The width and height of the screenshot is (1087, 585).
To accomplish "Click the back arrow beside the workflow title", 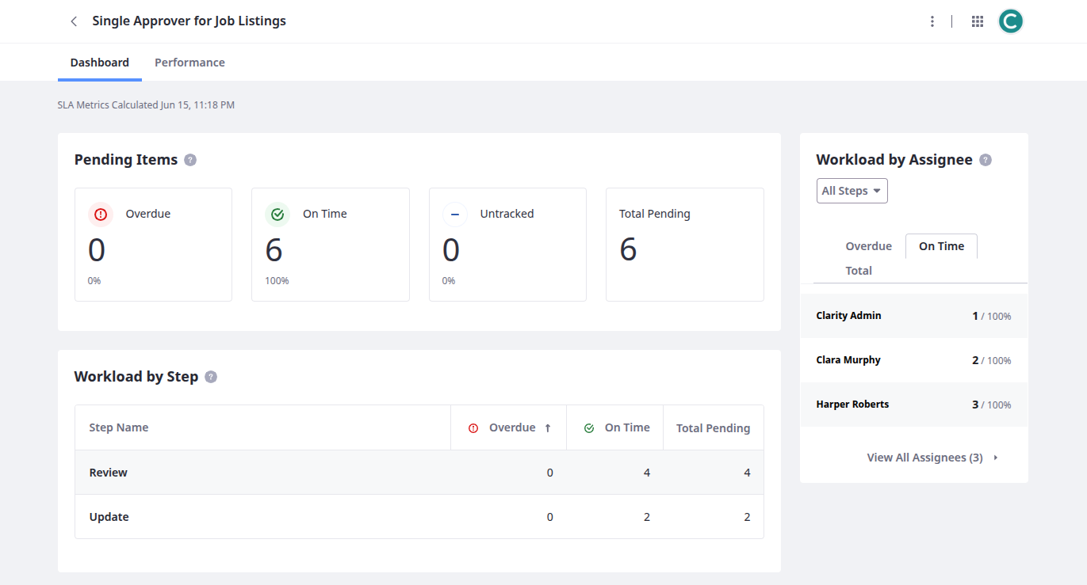I will [74, 21].
